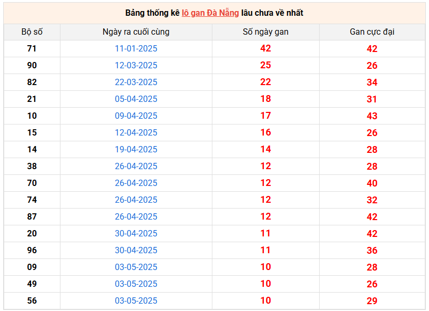
Task: Select the date 11-01-2025
Action: (136, 48)
